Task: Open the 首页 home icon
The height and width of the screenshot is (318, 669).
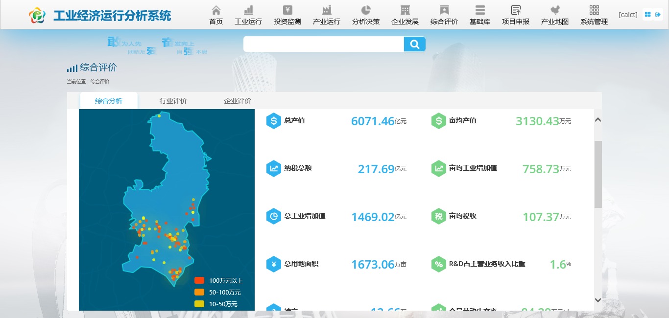Action: coord(216,10)
